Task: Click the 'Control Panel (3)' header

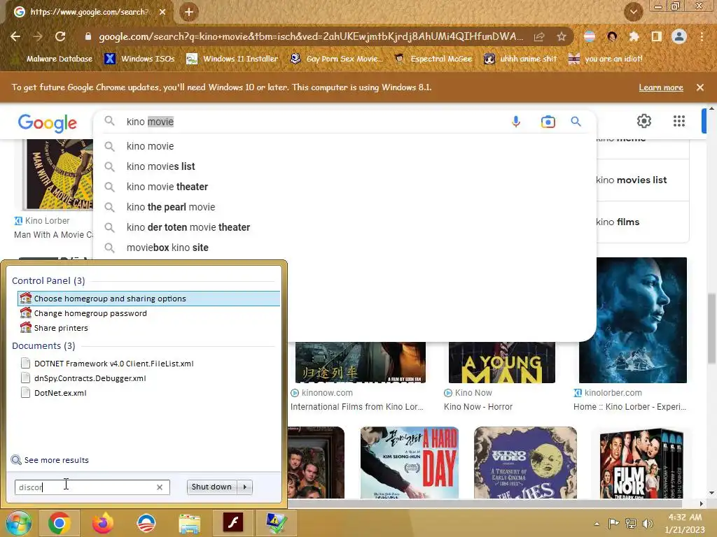Action: point(48,281)
